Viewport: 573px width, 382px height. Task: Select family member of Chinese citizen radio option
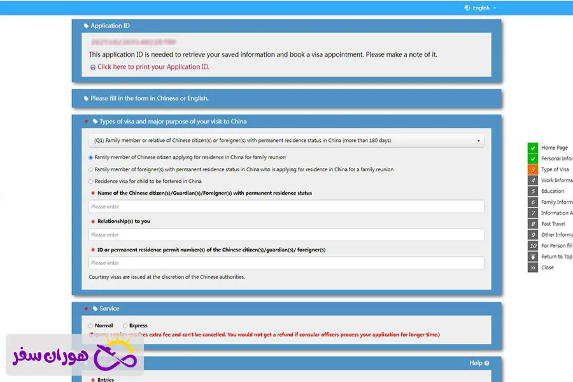(x=91, y=157)
